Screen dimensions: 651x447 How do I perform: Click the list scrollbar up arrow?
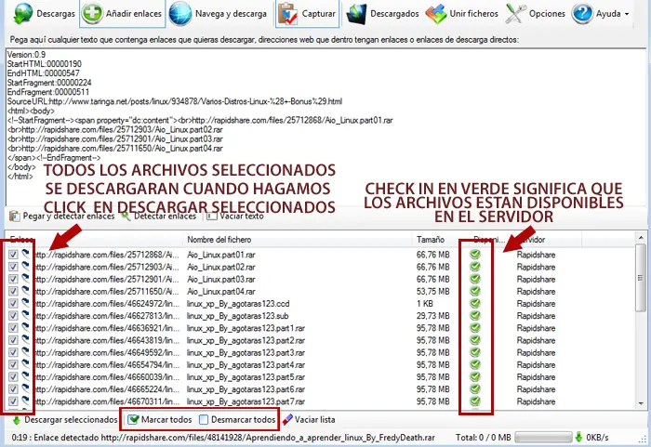click(x=641, y=238)
